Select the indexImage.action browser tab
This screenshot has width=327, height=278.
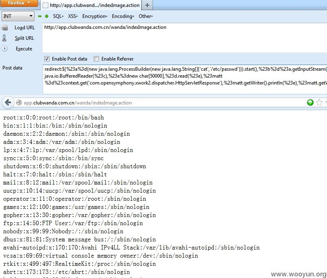[x=91, y=5]
